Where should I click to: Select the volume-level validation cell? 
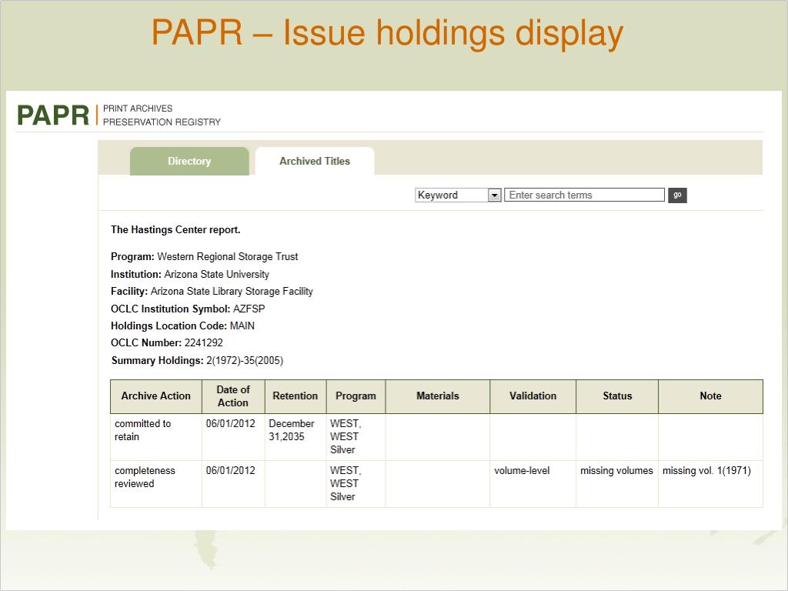(533, 483)
